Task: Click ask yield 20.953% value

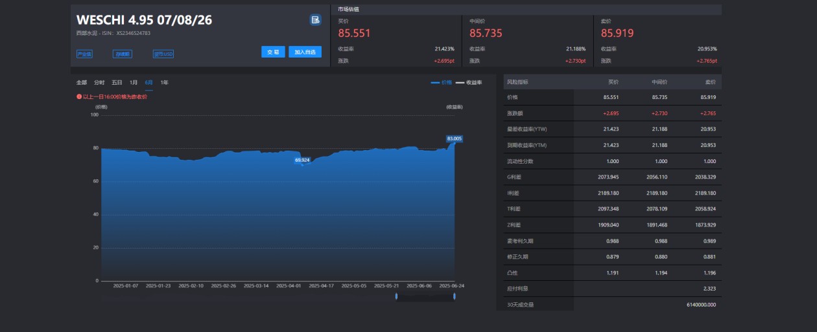Action: point(707,49)
